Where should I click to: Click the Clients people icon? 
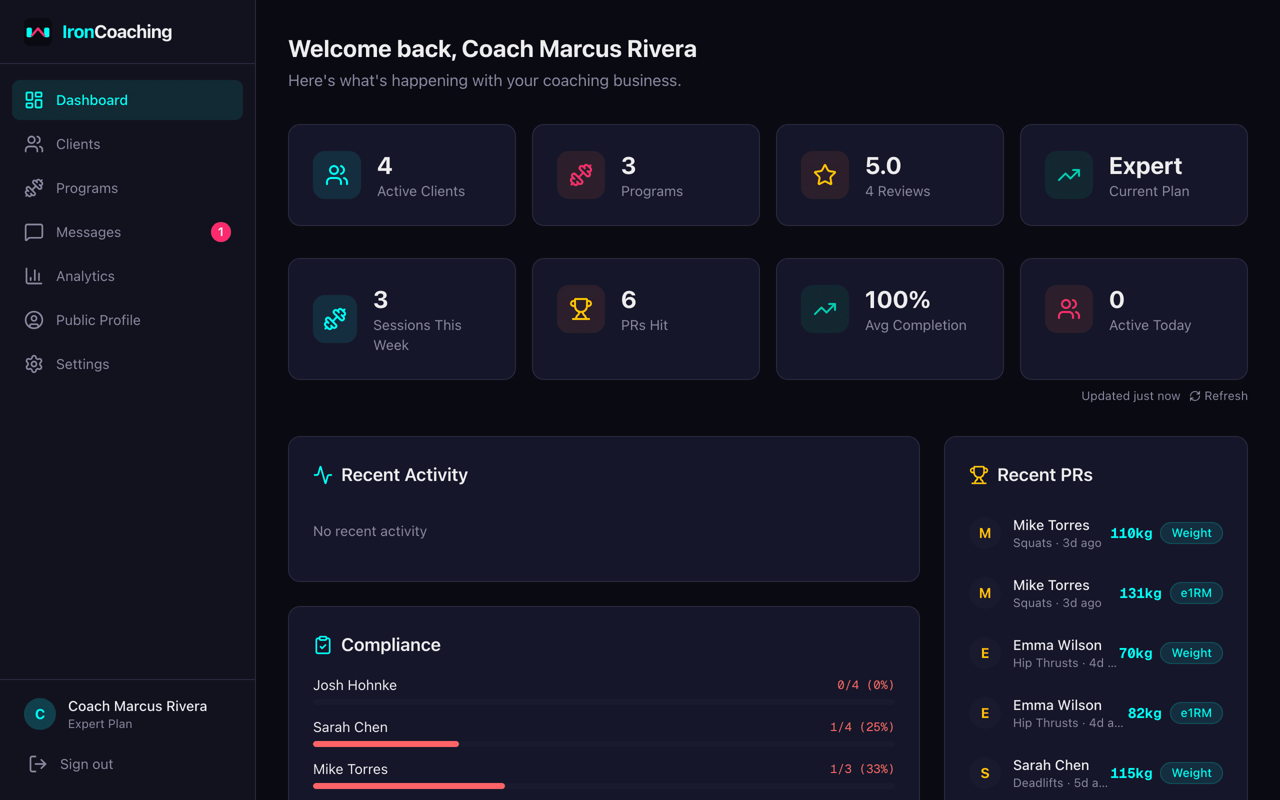click(34, 143)
